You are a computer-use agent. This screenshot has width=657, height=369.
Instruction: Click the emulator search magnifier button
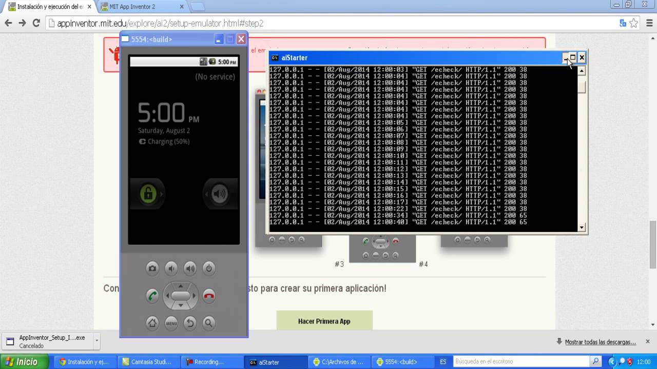(208, 323)
